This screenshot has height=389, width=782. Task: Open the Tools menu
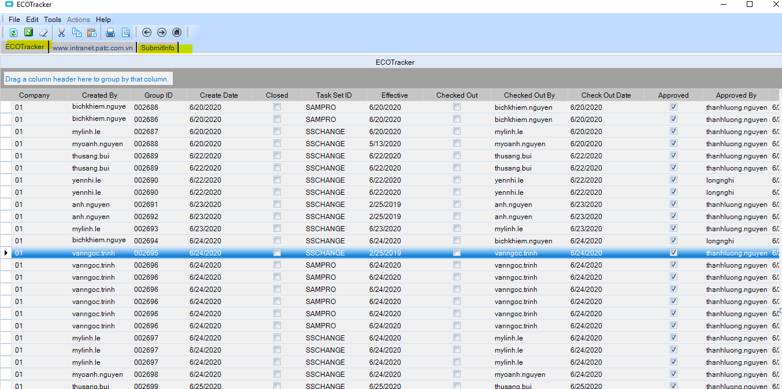click(x=53, y=20)
